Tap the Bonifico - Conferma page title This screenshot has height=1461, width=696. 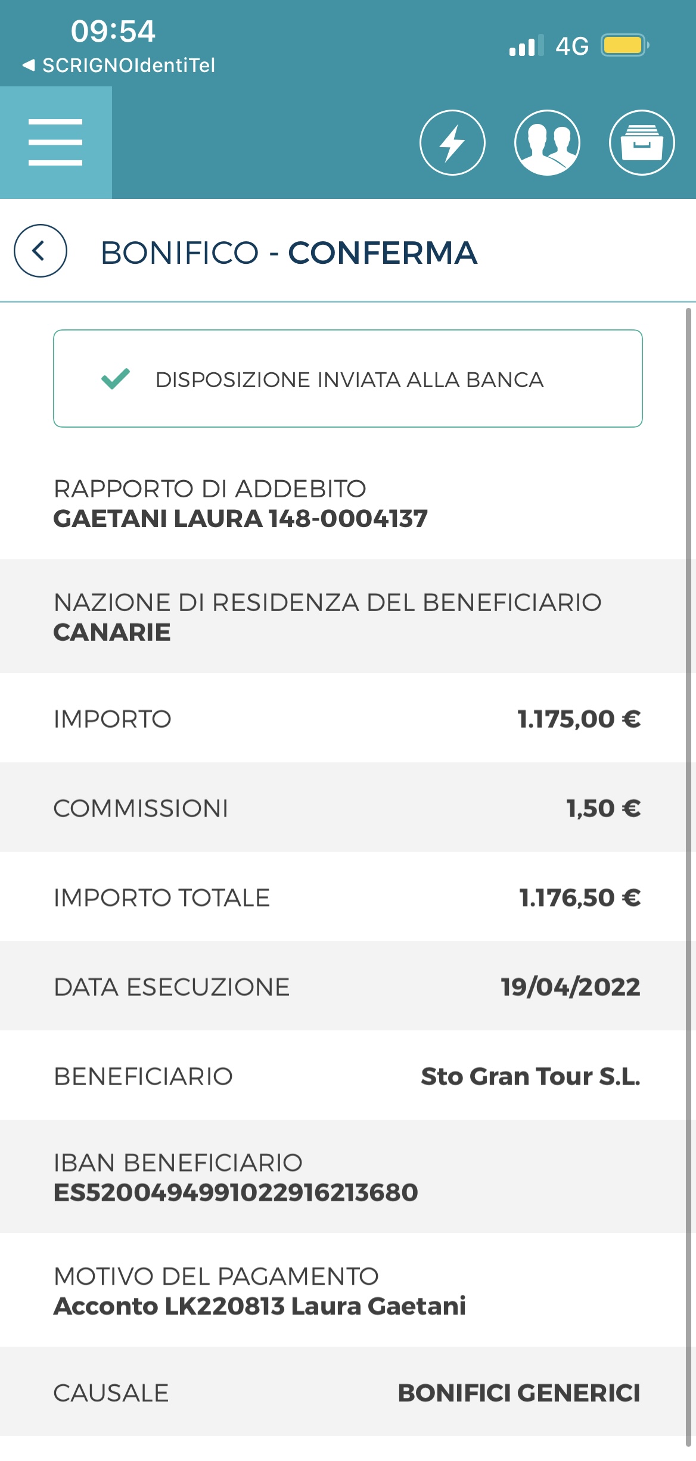[x=289, y=253]
